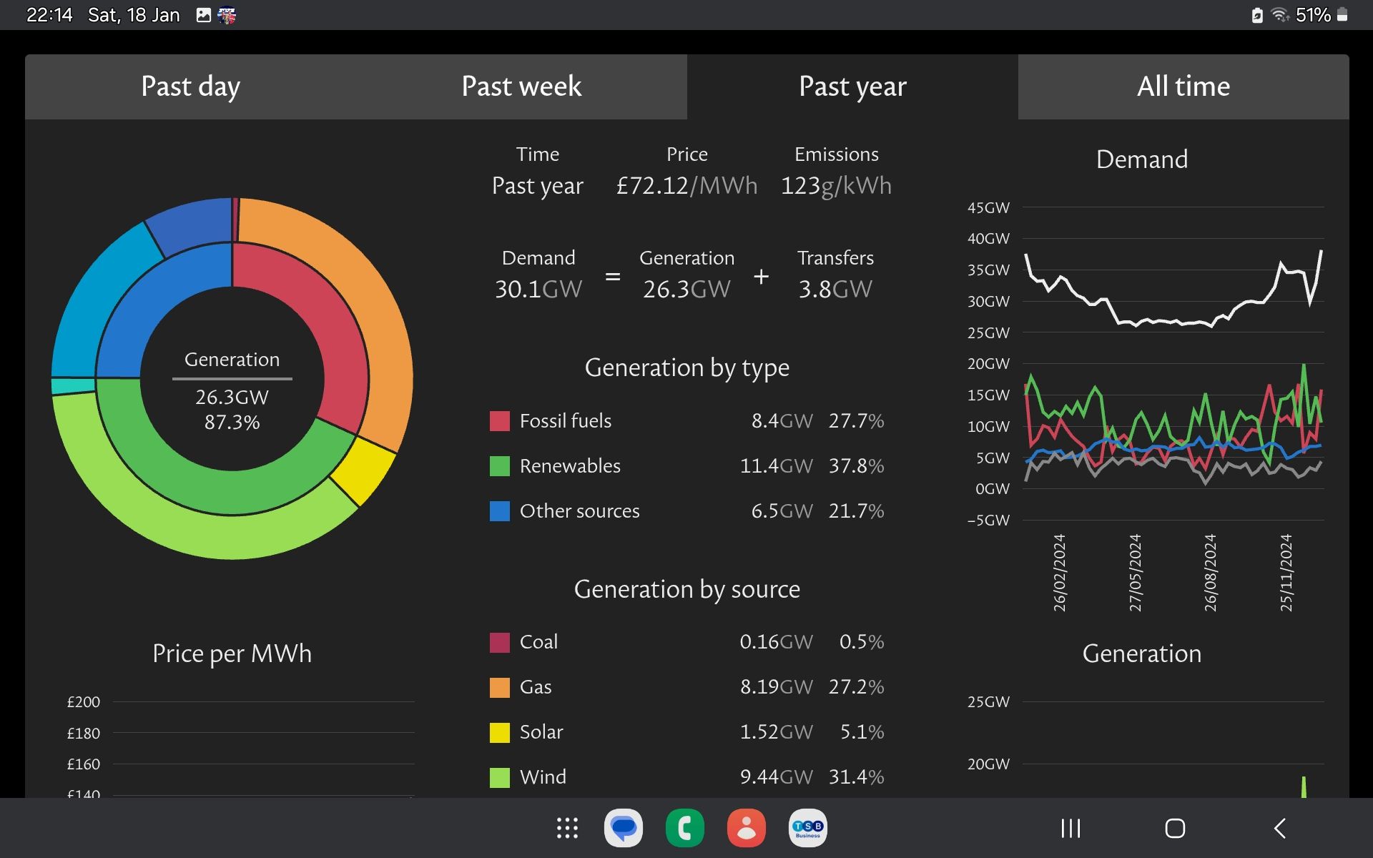Switch to the Past week tab
The image size is (1373, 858).
(521, 87)
